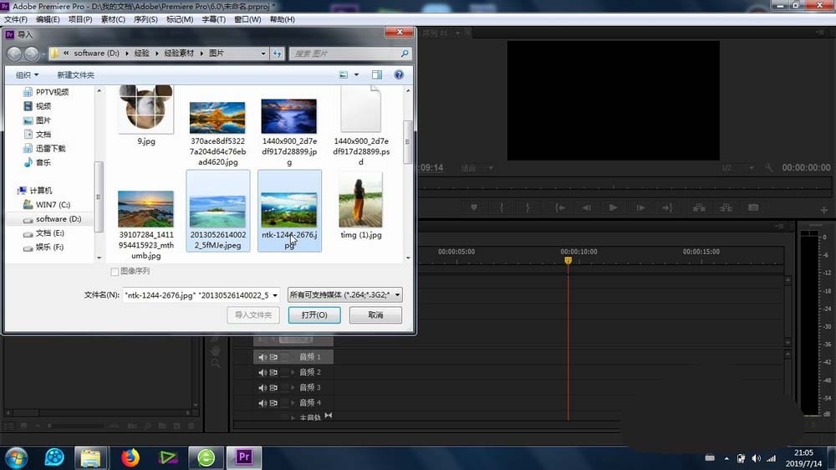Mute the 音频 1 track speaker toggle
Image resolution: width=836 pixels, height=470 pixels.
[x=262, y=357]
